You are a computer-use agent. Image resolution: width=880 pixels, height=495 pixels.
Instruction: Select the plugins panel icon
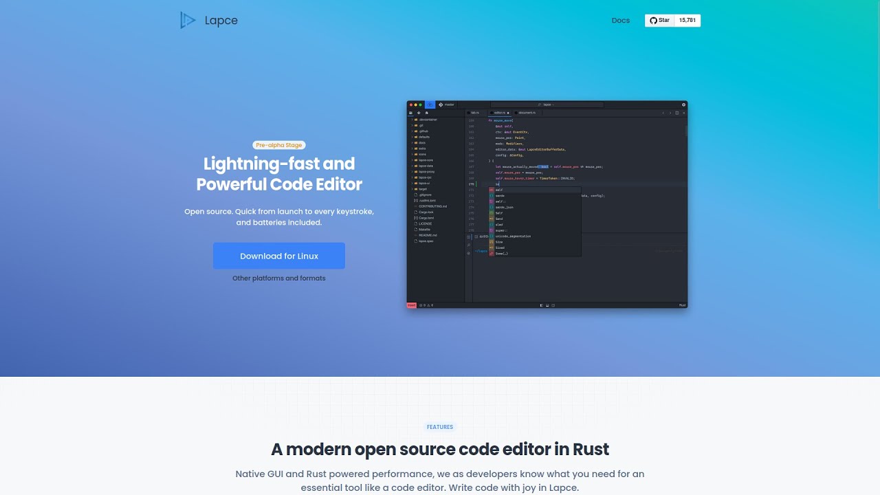[426, 113]
